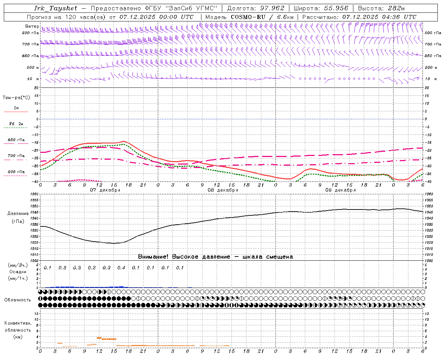443x354 pixels.
Task: Click the Давление (гПа) axis label
Action: (18, 217)
